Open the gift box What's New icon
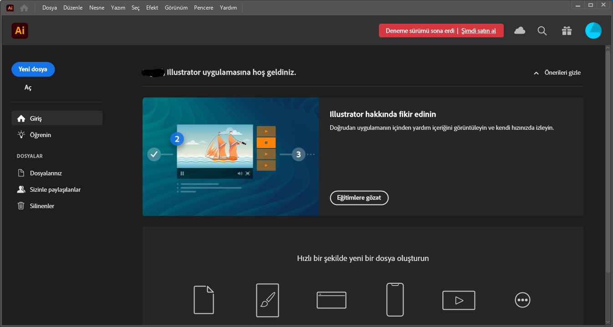 (567, 31)
